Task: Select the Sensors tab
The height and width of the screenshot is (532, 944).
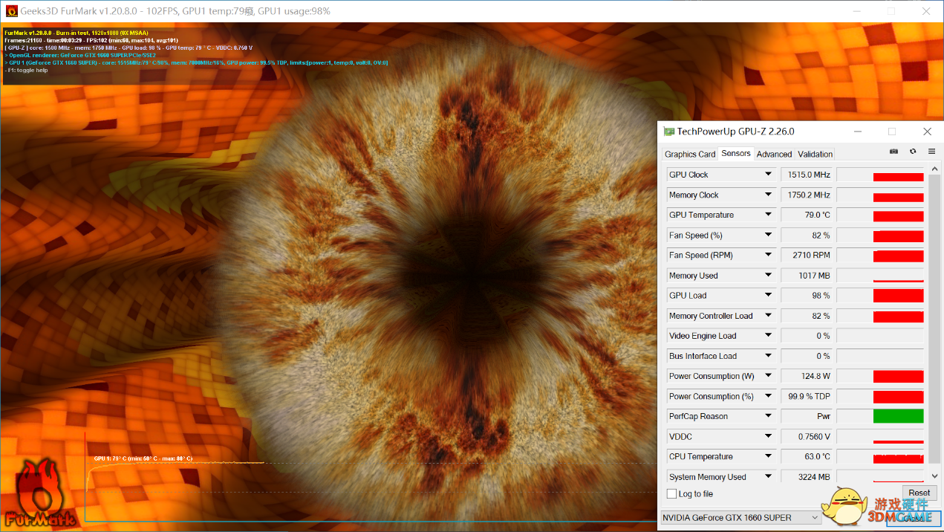Action: point(736,153)
